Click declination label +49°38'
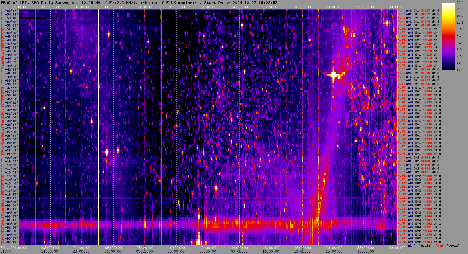 point(11,36)
